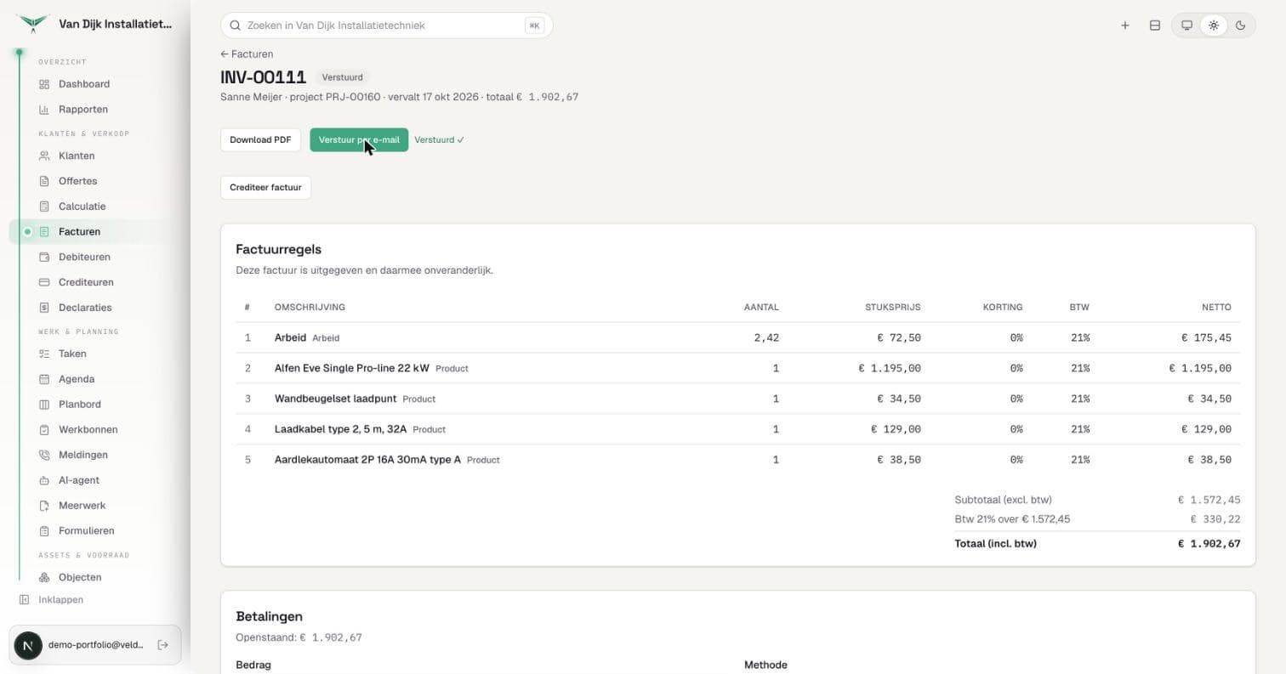
Task: Open Werkbonnen clipboard icon in sidebar
Action: [x=44, y=430]
